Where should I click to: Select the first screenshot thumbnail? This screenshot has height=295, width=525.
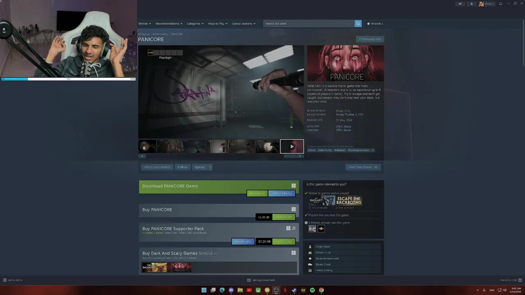tap(147, 146)
